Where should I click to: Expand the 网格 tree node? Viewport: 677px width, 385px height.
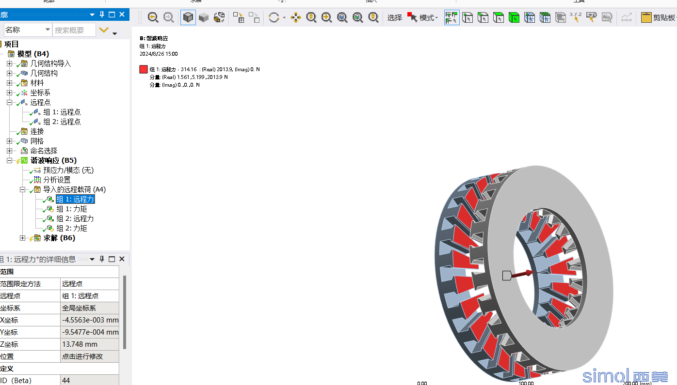pyautogui.click(x=9, y=141)
